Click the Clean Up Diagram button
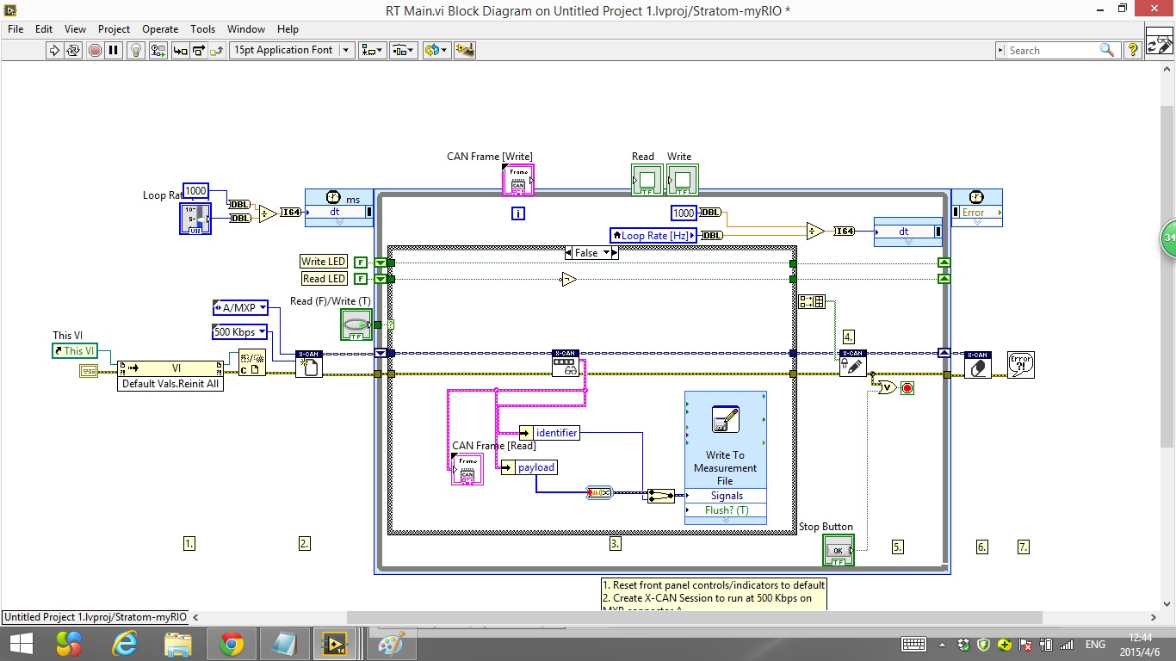 click(x=465, y=50)
